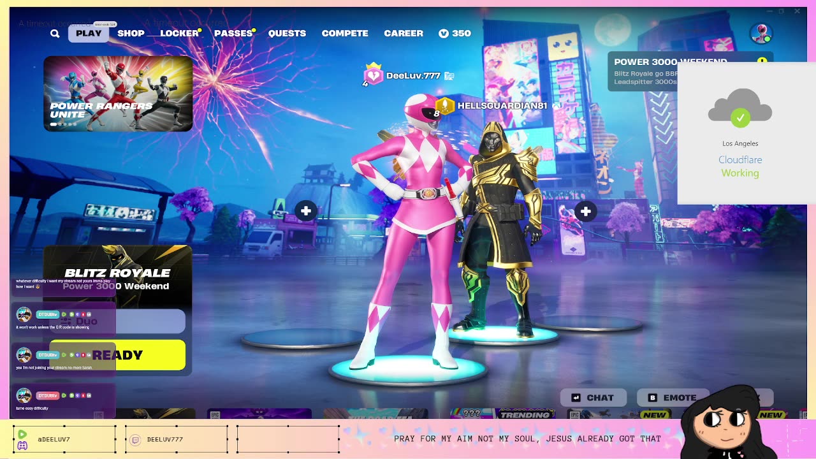
Task: Open the EMOTE button
Action: pos(673,398)
